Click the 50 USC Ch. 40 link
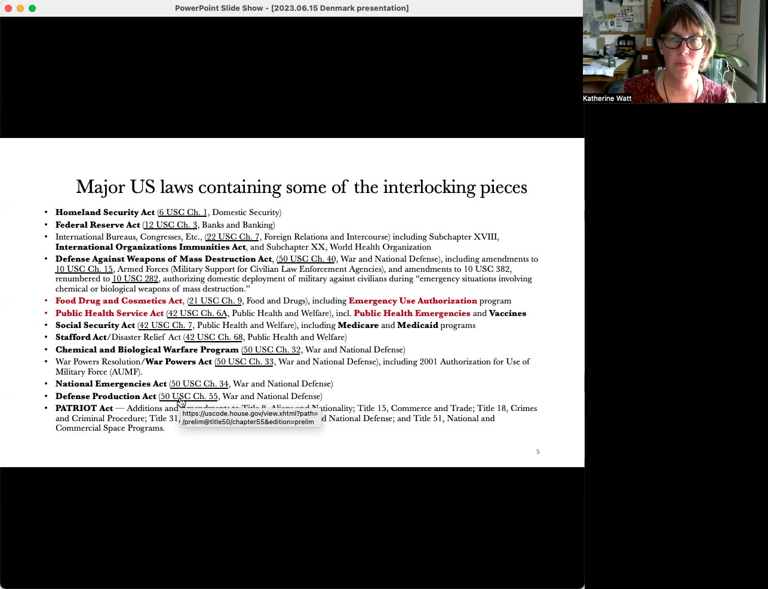Viewport: 768px width, 589px height. point(307,259)
